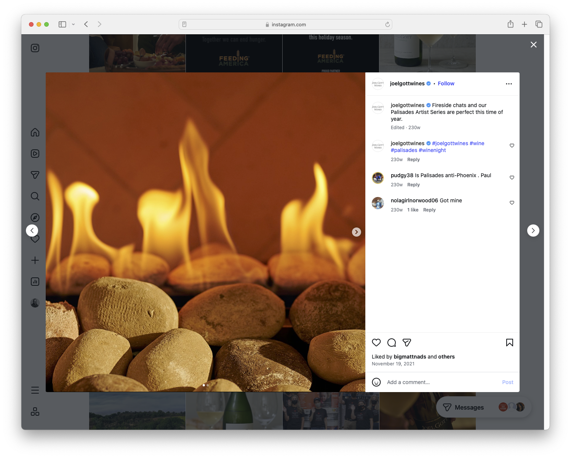Open Instagram home logo in sidebar
Viewport: 571px width, 458px height.
click(x=35, y=48)
